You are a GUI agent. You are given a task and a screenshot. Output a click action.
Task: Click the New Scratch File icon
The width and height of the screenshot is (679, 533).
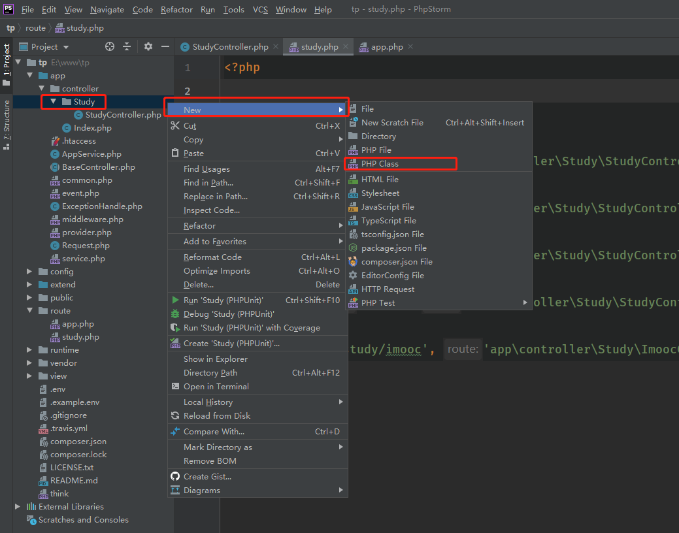354,122
